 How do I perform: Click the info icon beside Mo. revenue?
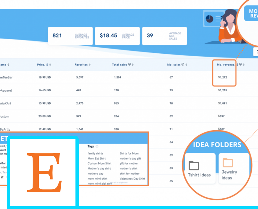241,65
